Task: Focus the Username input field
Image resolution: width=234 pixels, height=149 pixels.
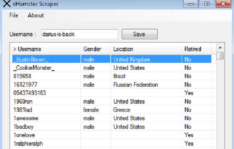Action: [x=79, y=34]
